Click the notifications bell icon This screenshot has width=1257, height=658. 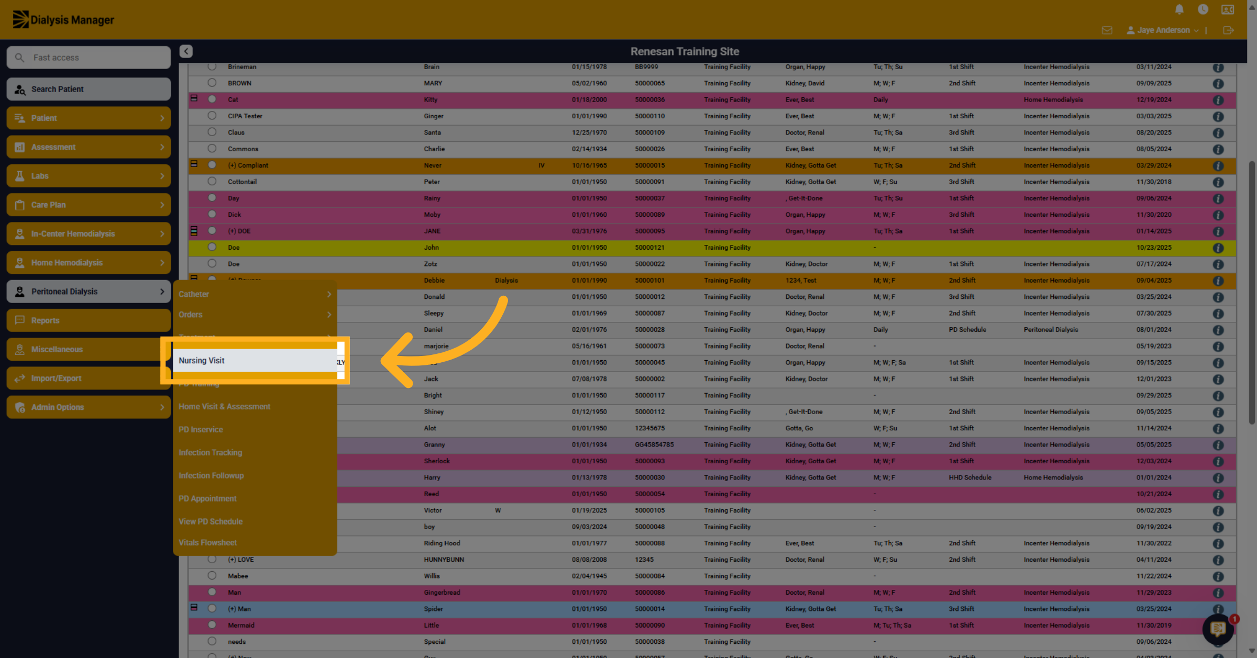tap(1179, 9)
